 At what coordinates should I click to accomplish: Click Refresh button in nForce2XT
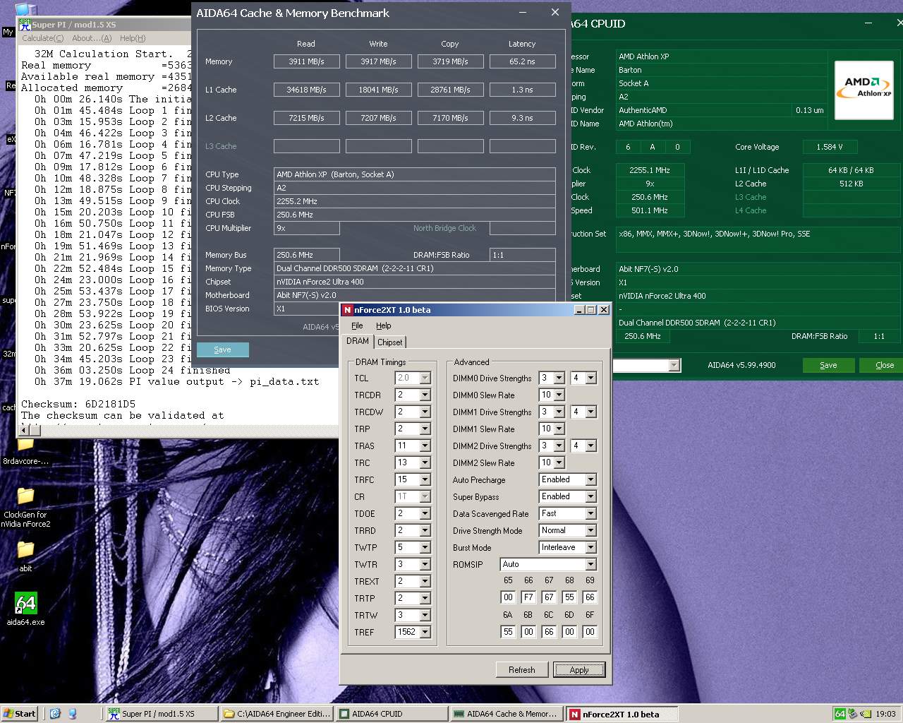(522, 669)
